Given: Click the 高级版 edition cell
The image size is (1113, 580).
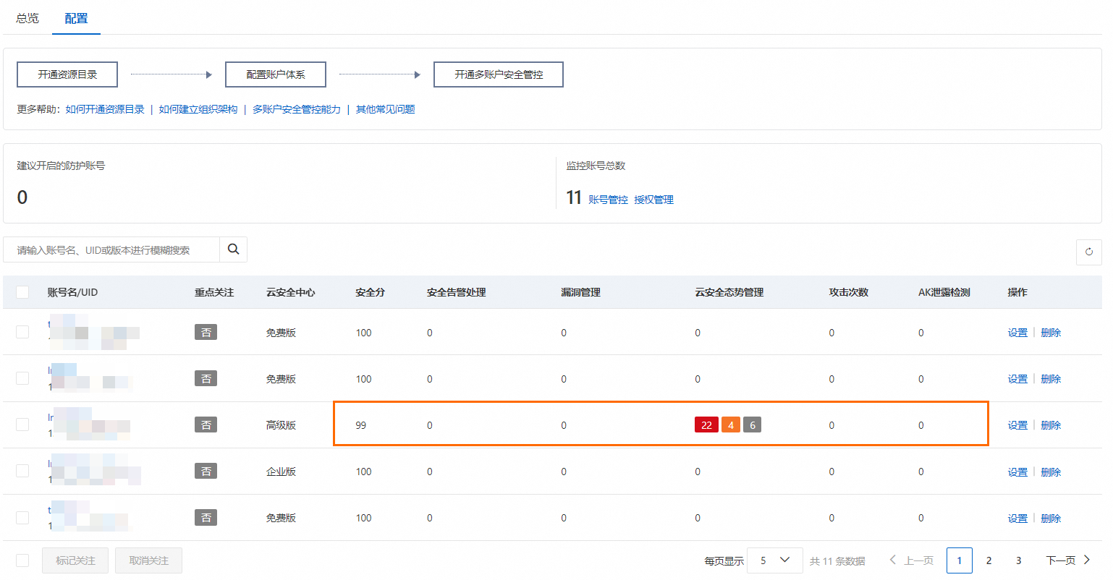Looking at the screenshot, I should click(281, 425).
